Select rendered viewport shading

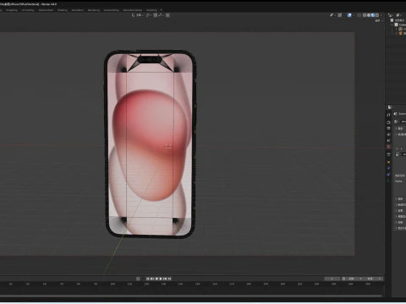coord(377,15)
